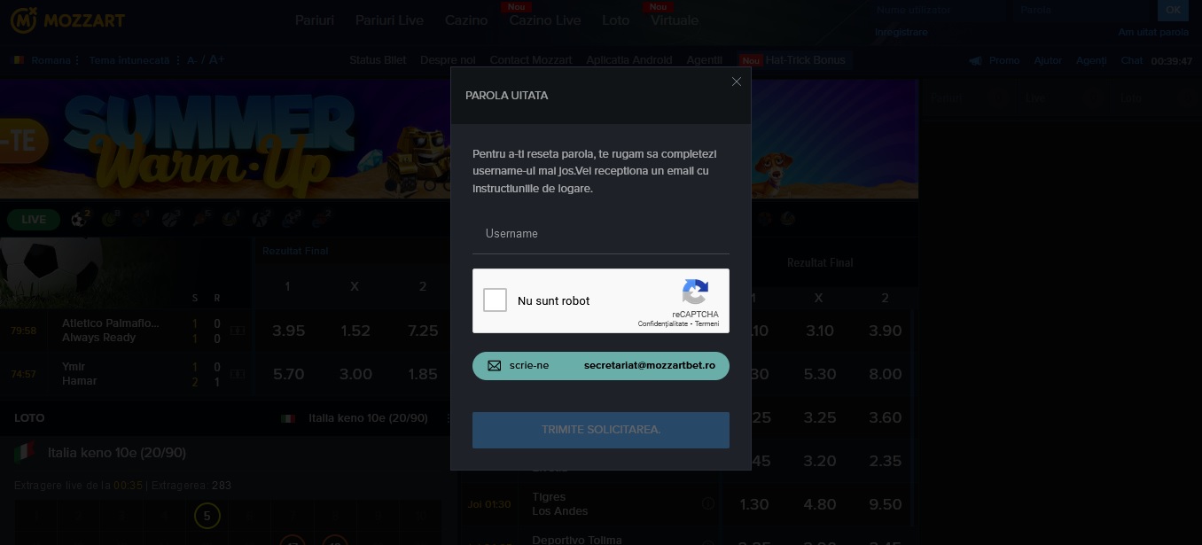The height and width of the screenshot is (545, 1202).
Task: Click the Trimite Solicitarea button
Action: point(601,430)
